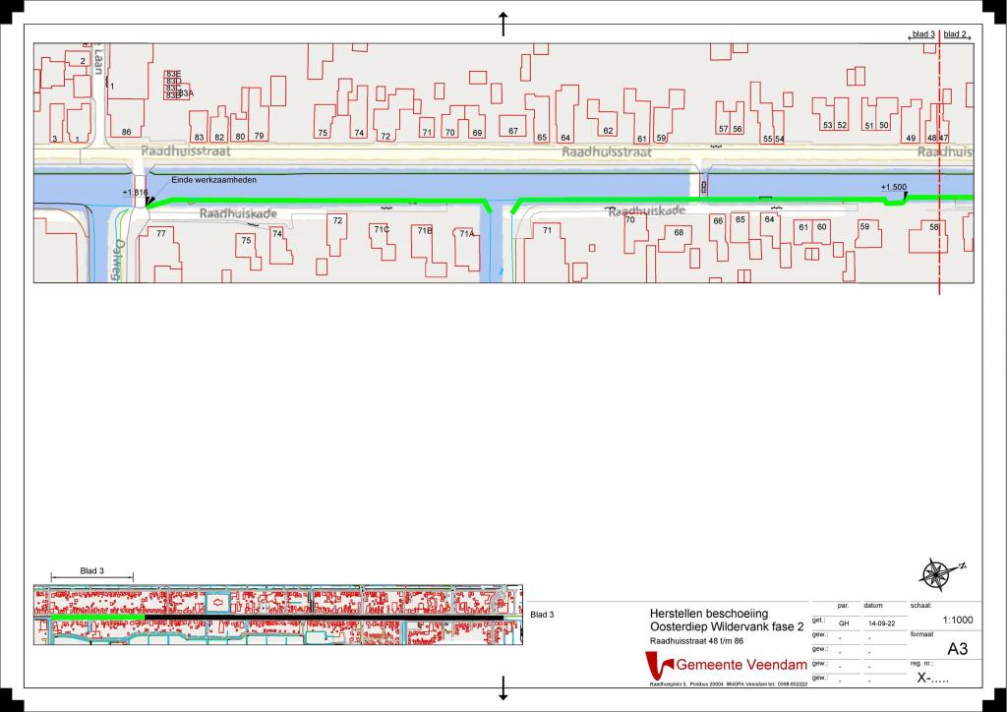Click the upward arrow at top center
The image size is (1007, 712).
[503, 24]
